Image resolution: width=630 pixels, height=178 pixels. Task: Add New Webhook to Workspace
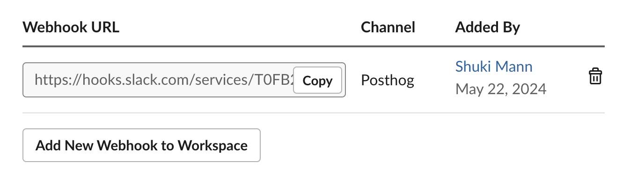coord(141,145)
